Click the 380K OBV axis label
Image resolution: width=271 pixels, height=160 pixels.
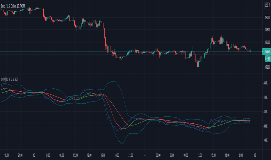tap(265, 140)
